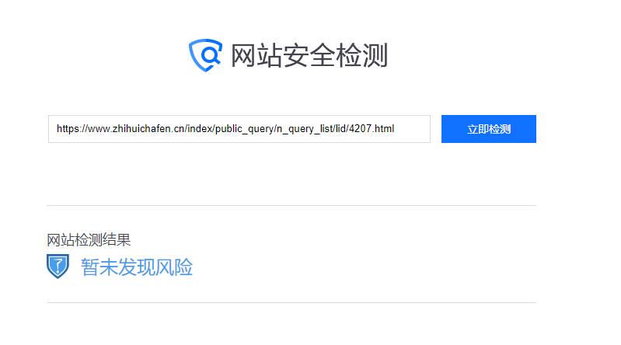Image resolution: width=621 pixels, height=345 pixels.
Task: Click public_query segment in the URL field
Action: click(244, 129)
